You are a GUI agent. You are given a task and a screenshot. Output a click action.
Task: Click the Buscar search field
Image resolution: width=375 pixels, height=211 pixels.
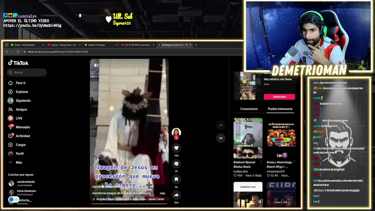click(x=27, y=72)
